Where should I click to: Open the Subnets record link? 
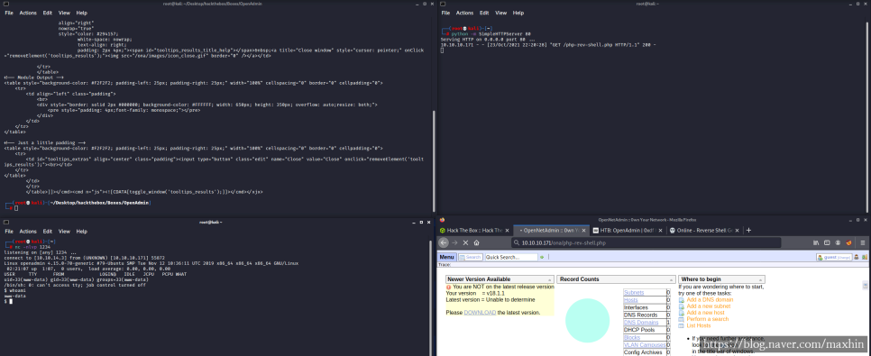634,292
